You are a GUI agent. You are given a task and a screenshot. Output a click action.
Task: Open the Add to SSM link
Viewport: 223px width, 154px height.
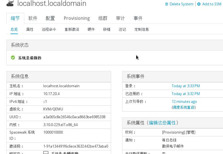(x=212, y=4)
